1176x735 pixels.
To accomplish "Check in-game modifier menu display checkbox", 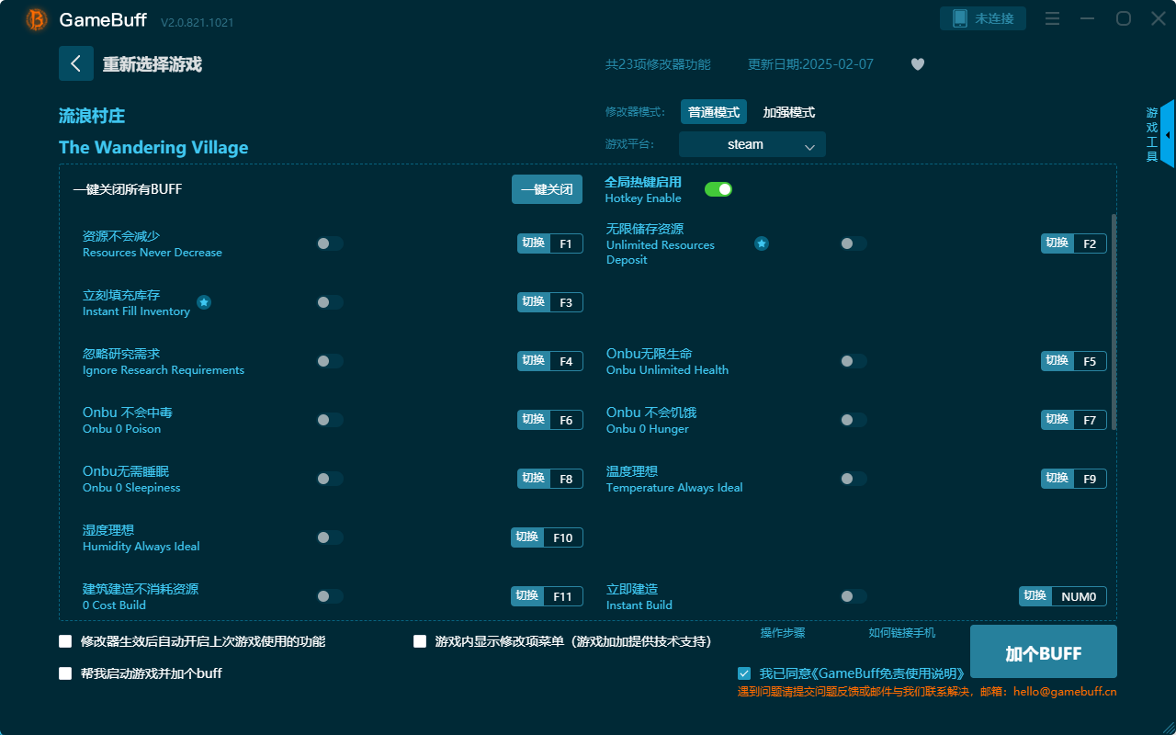I will tap(420, 641).
